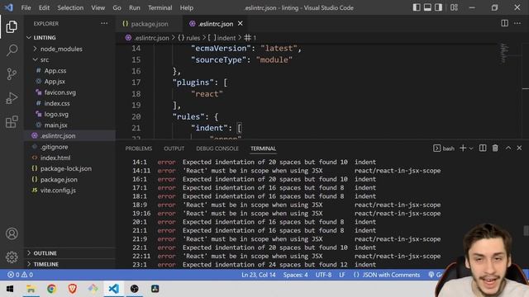Screen dimensions: 529x297
Task: Change encoding via UTF-8 status item
Action: click(x=323, y=275)
